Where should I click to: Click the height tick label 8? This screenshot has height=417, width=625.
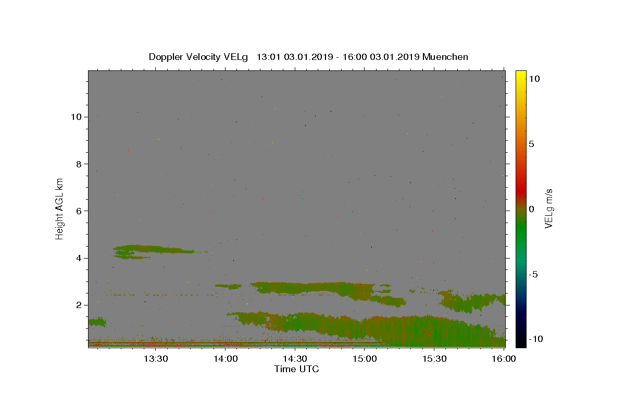point(79,164)
